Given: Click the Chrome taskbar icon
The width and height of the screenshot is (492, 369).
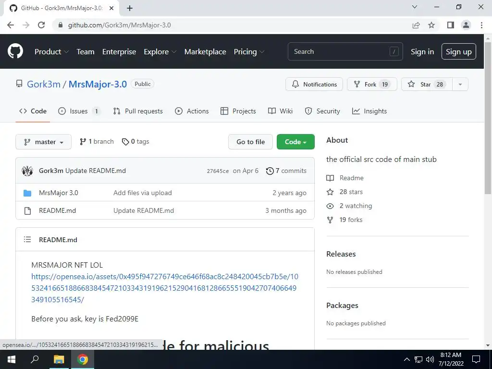Looking at the screenshot, I should coord(83,359).
